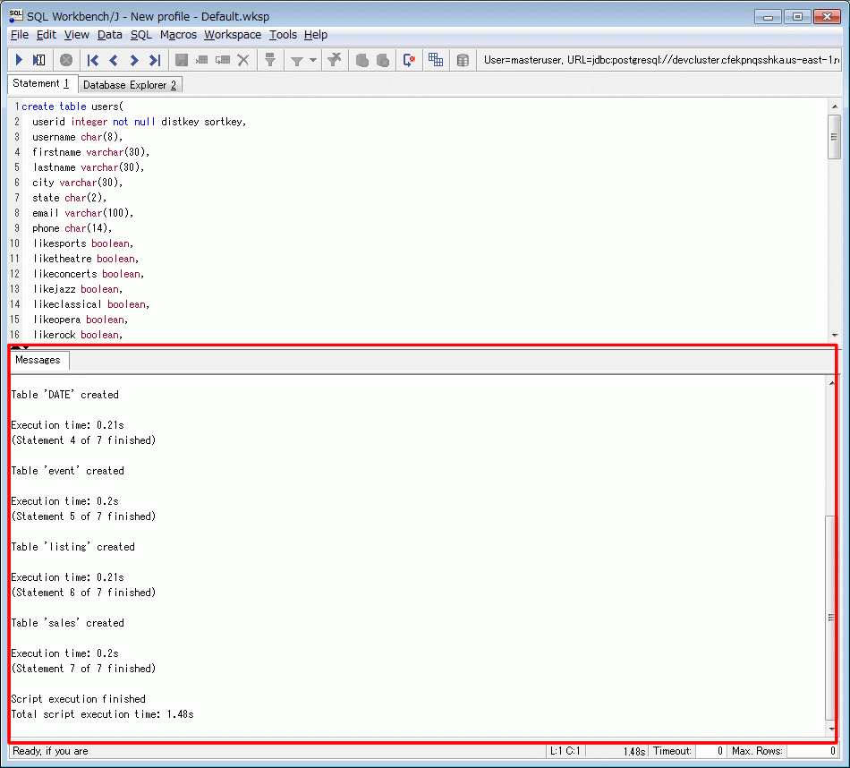
Task: Click the Commit database icon
Action: click(x=362, y=60)
